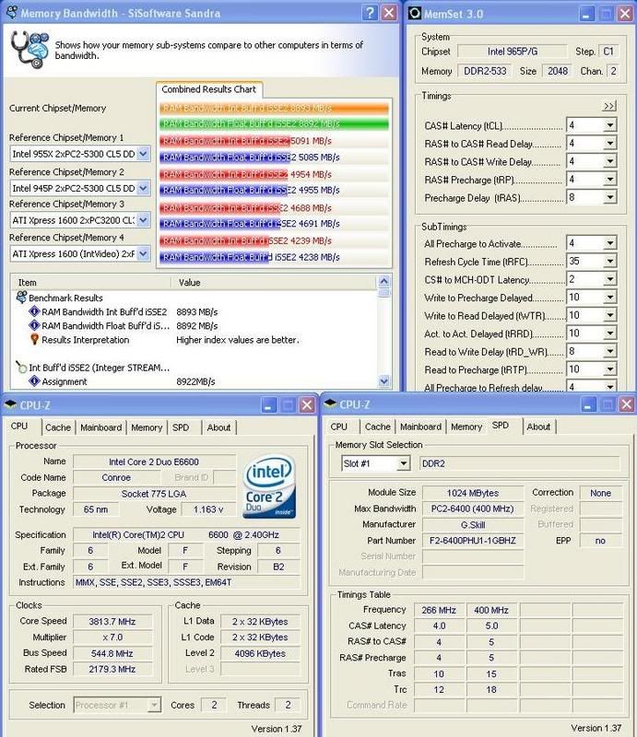The height and width of the screenshot is (737, 637).
Task: Open About tab in right CPU-Z window
Action: [538, 427]
